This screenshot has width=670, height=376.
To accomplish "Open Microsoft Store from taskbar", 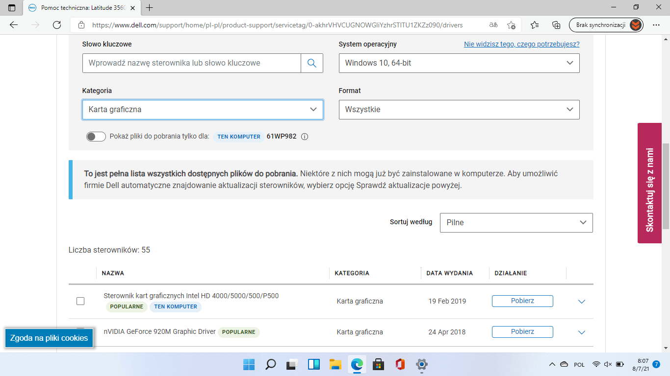I will click(378, 364).
